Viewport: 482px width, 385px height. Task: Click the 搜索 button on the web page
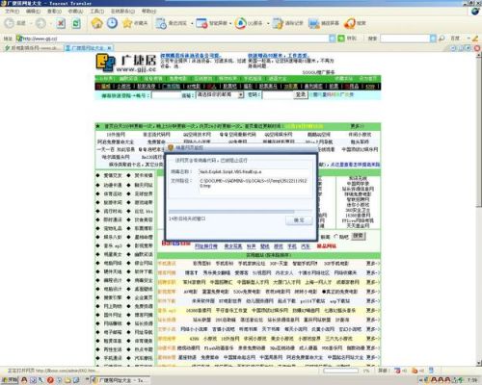tap(358, 236)
